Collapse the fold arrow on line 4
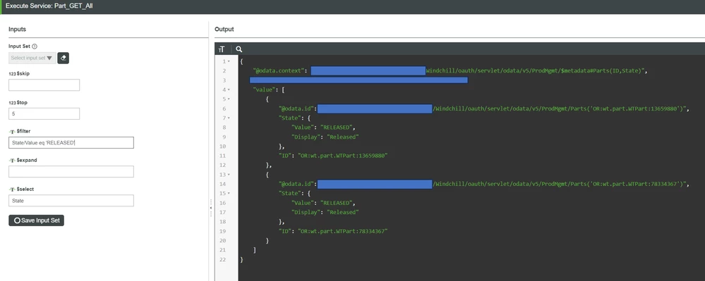Viewport: 705px width, 281px height. click(229, 89)
